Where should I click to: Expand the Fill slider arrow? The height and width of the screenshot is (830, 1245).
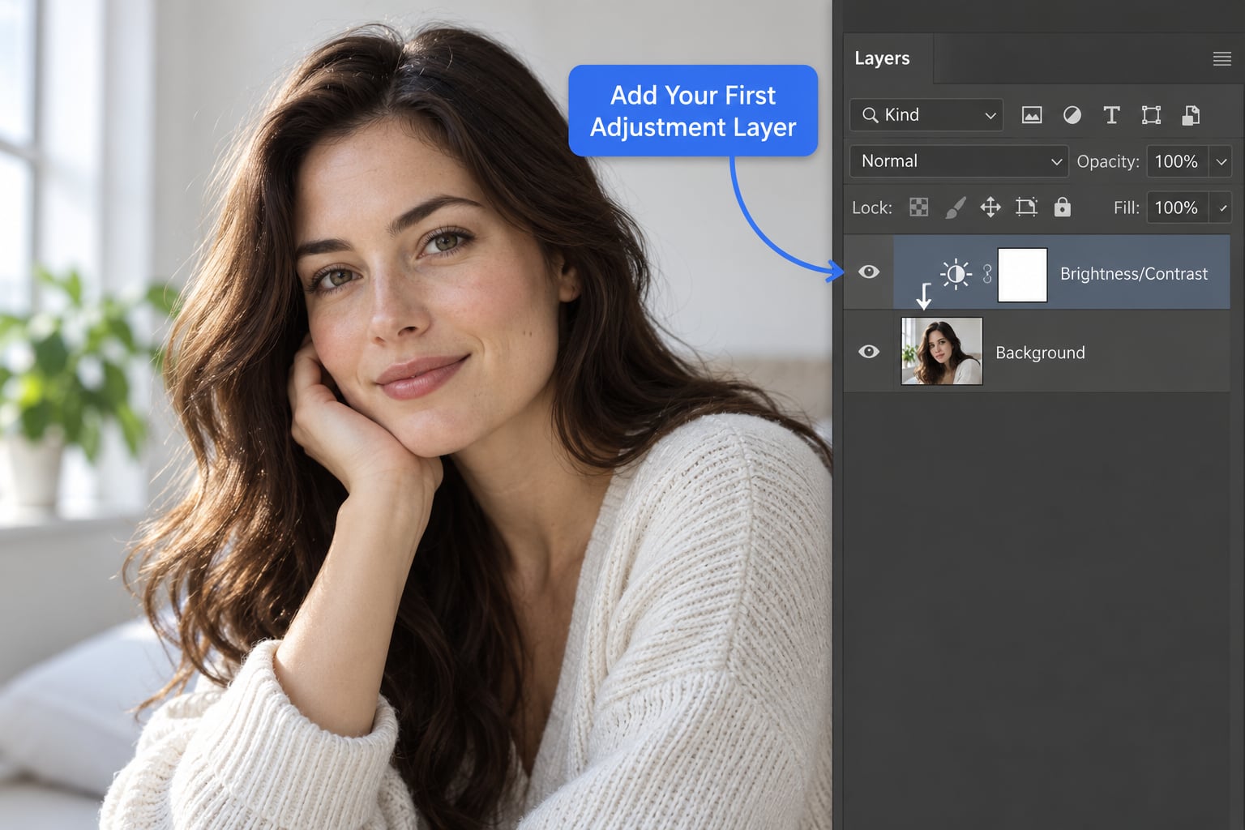[1221, 207]
